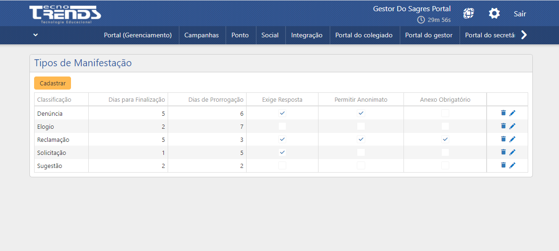Delete the Denúncia row with trash icon

point(503,113)
